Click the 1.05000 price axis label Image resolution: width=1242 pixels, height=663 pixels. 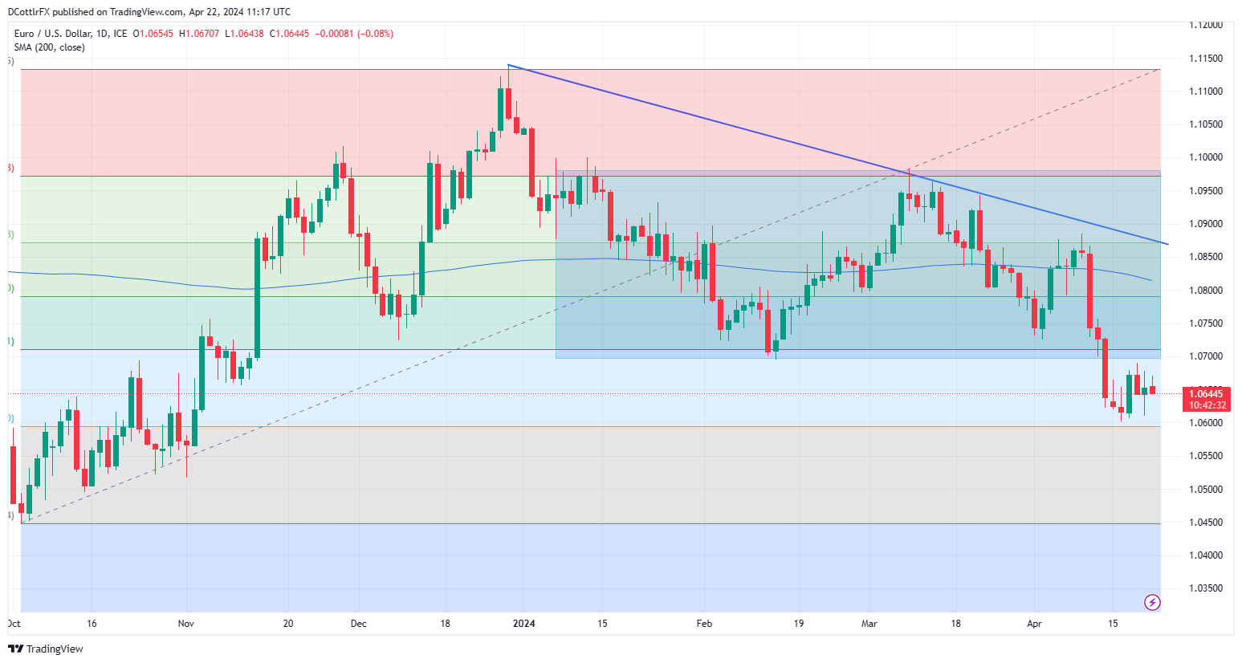click(1206, 490)
